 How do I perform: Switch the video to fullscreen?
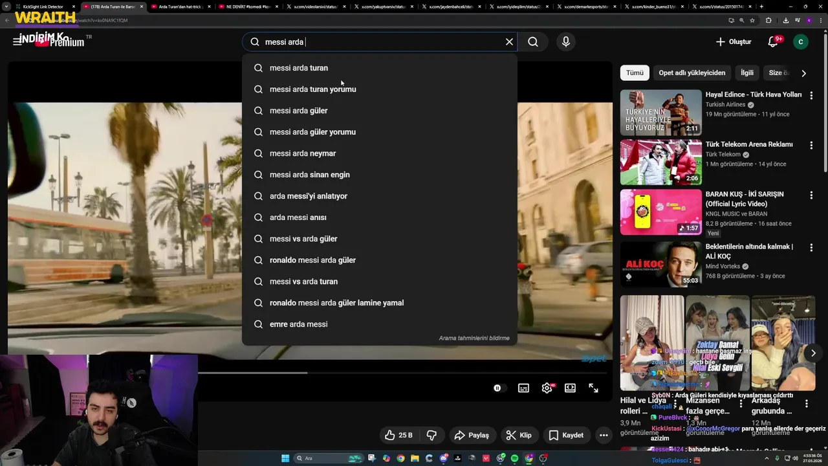[x=593, y=388]
